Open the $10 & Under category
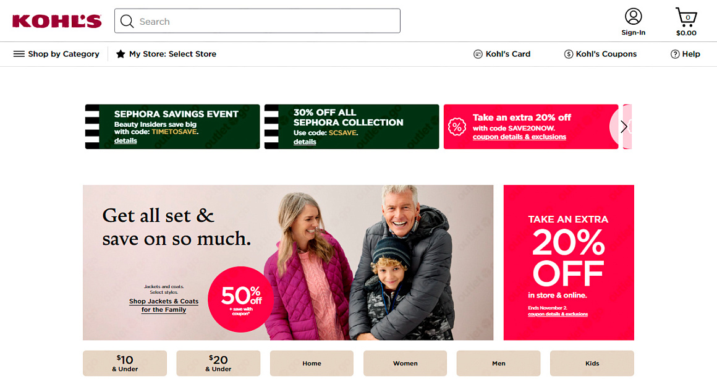The width and height of the screenshot is (717, 379). (125, 364)
